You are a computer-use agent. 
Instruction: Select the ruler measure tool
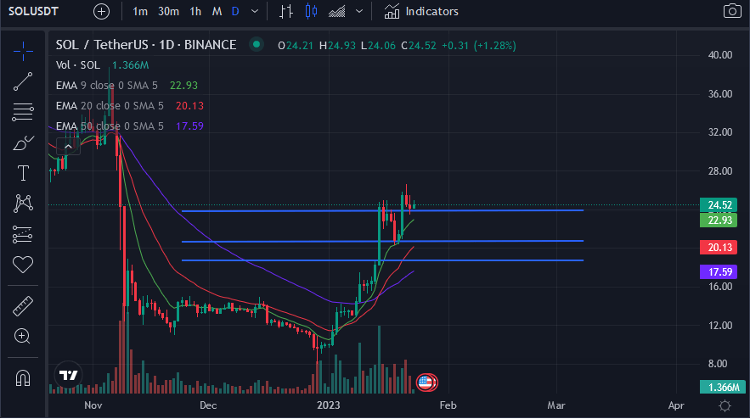(23, 306)
